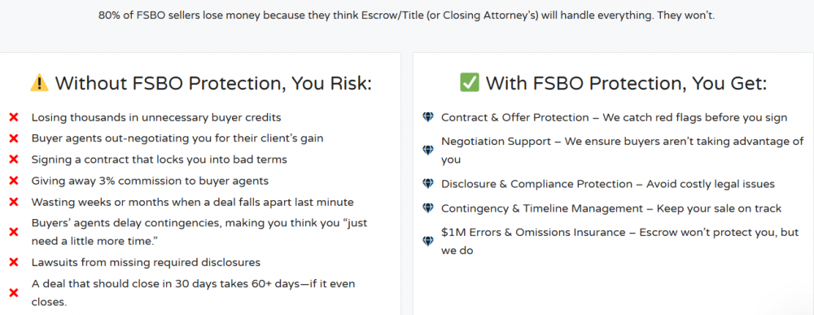The height and width of the screenshot is (315, 814).
Task: Click diamond icon beside $1M Errors & Omissions
Action: 428,241
